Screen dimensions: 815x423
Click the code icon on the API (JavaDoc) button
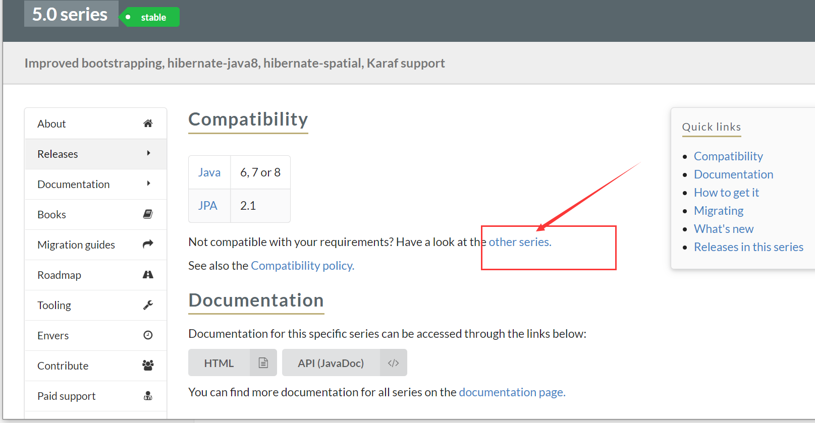pos(394,363)
